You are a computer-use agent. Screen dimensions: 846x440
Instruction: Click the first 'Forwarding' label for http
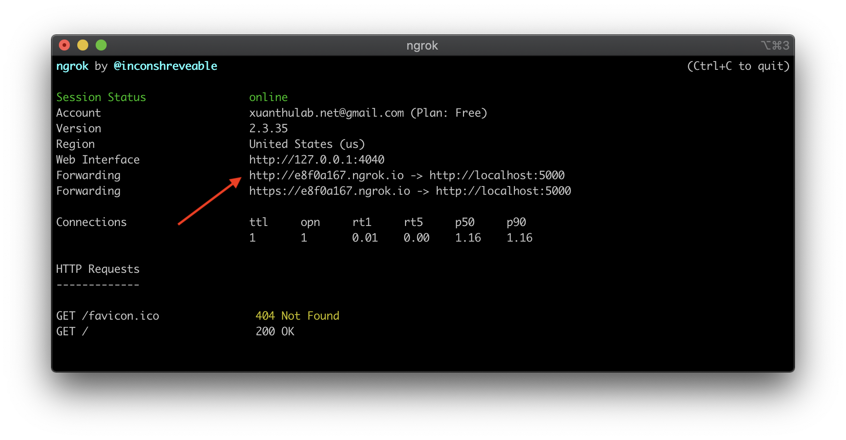88,176
